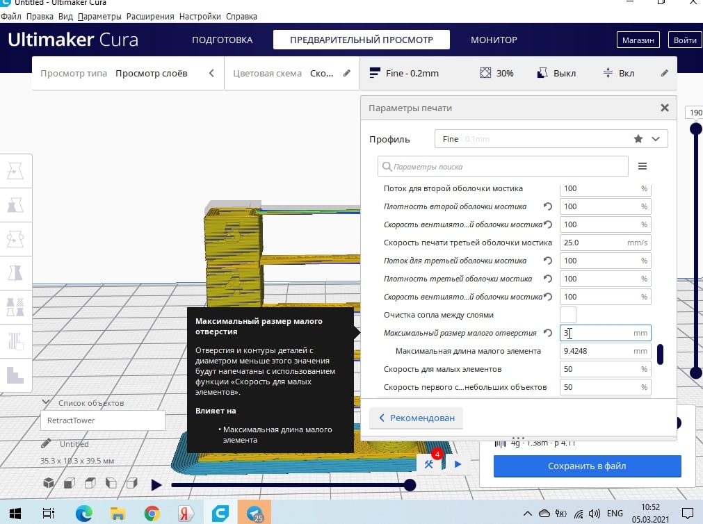Click the bottom custom supports tool icon
Screen dimensions: 703x524
[16, 375]
